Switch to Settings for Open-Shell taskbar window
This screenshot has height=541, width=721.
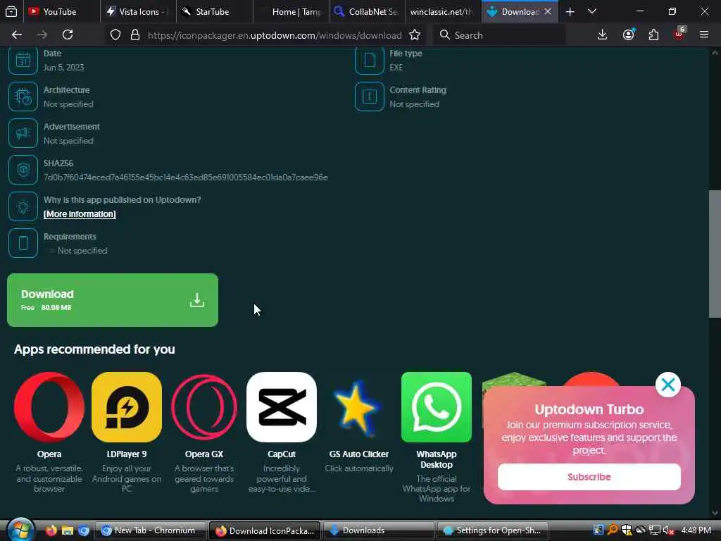click(492, 530)
